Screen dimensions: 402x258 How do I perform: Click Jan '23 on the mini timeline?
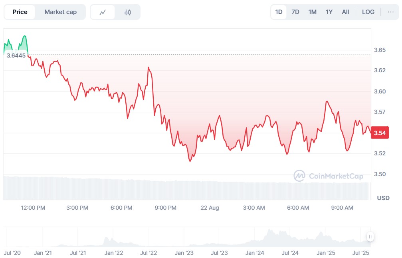(184, 253)
